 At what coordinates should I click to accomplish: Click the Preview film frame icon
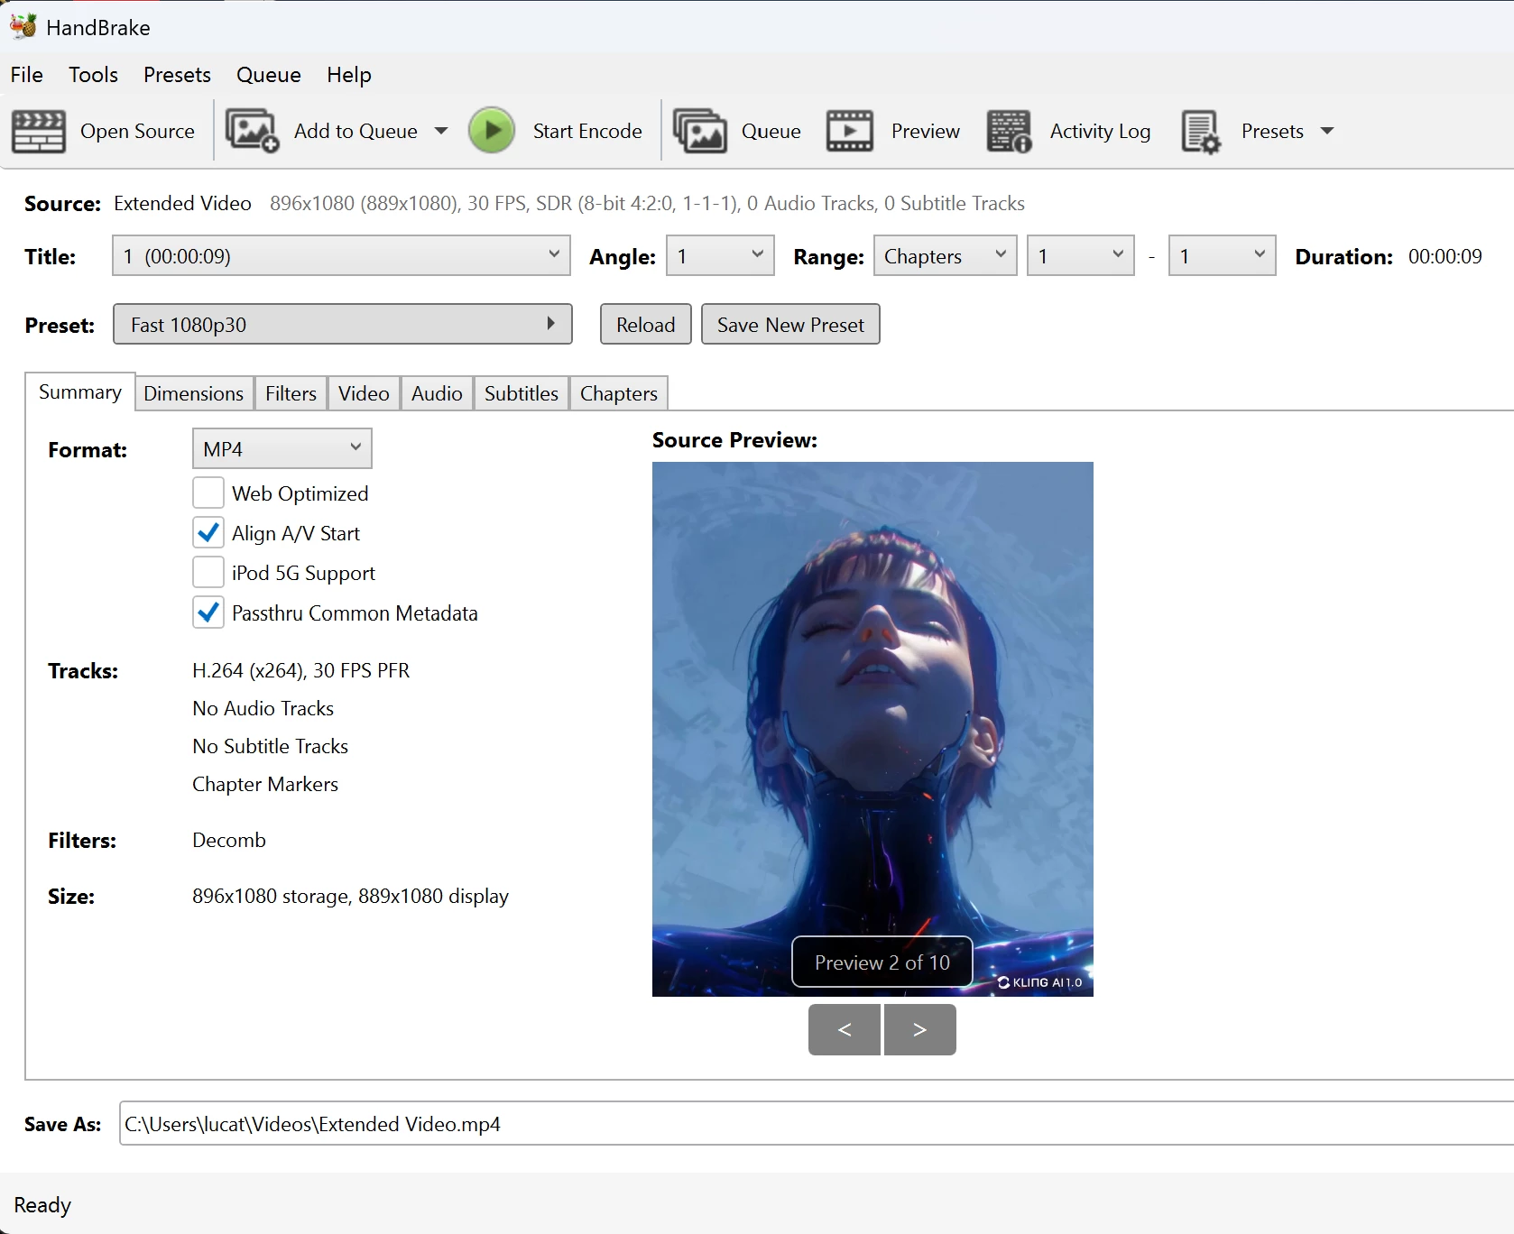[x=850, y=132]
